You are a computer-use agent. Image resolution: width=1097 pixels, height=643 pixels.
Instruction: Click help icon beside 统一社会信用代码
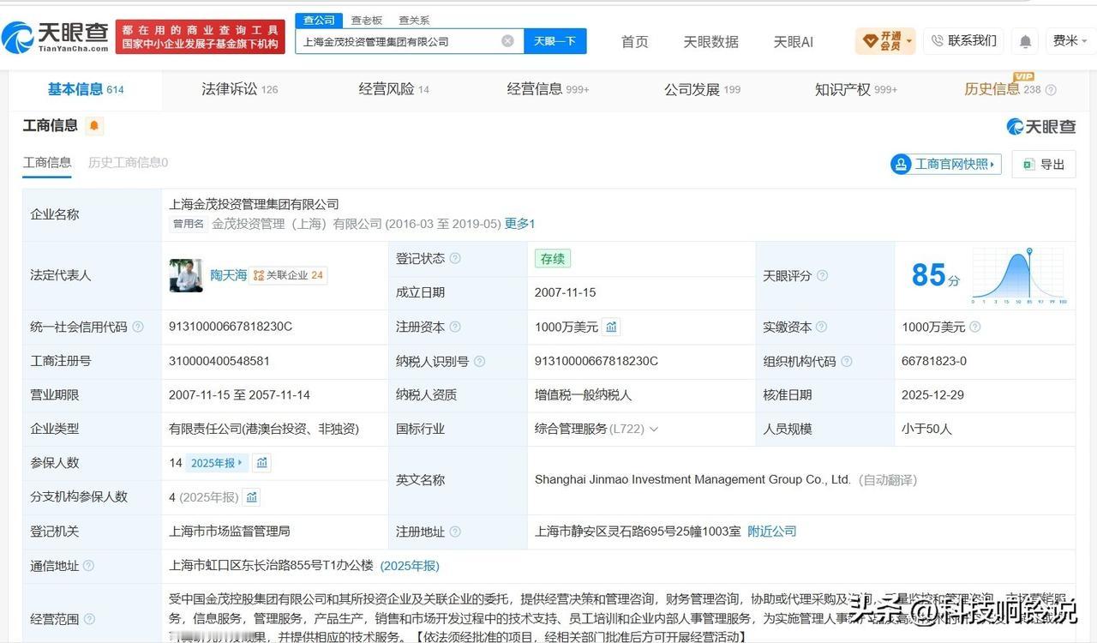pyautogui.click(x=138, y=327)
